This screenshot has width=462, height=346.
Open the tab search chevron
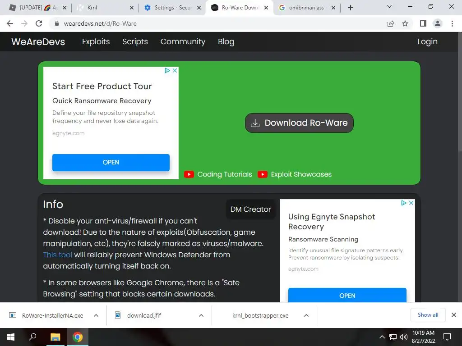tap(389, 6)
